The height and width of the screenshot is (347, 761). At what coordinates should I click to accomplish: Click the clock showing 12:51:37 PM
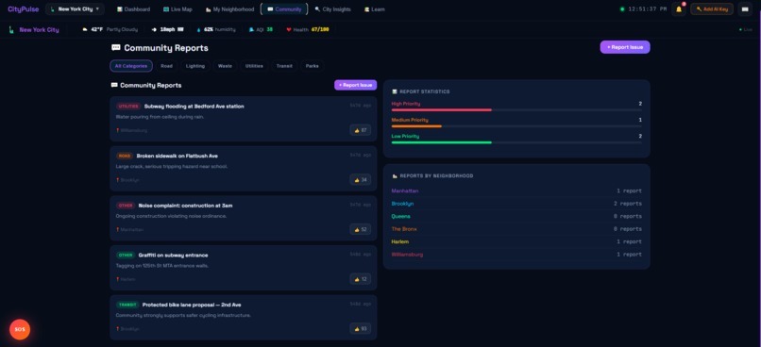tap(648, 9)
